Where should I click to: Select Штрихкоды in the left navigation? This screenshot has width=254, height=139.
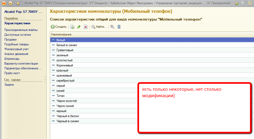pyautogui.click(x=12, y=59)
